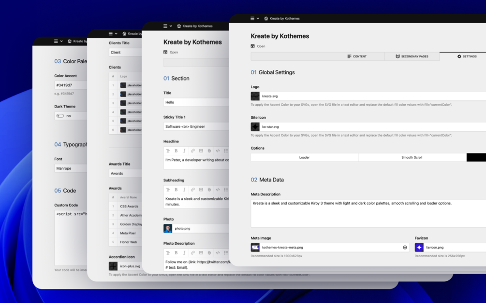486x303 pixels.
Task: Select the icon-plus.svg accordion icon file
Action: tap(125, 266)
